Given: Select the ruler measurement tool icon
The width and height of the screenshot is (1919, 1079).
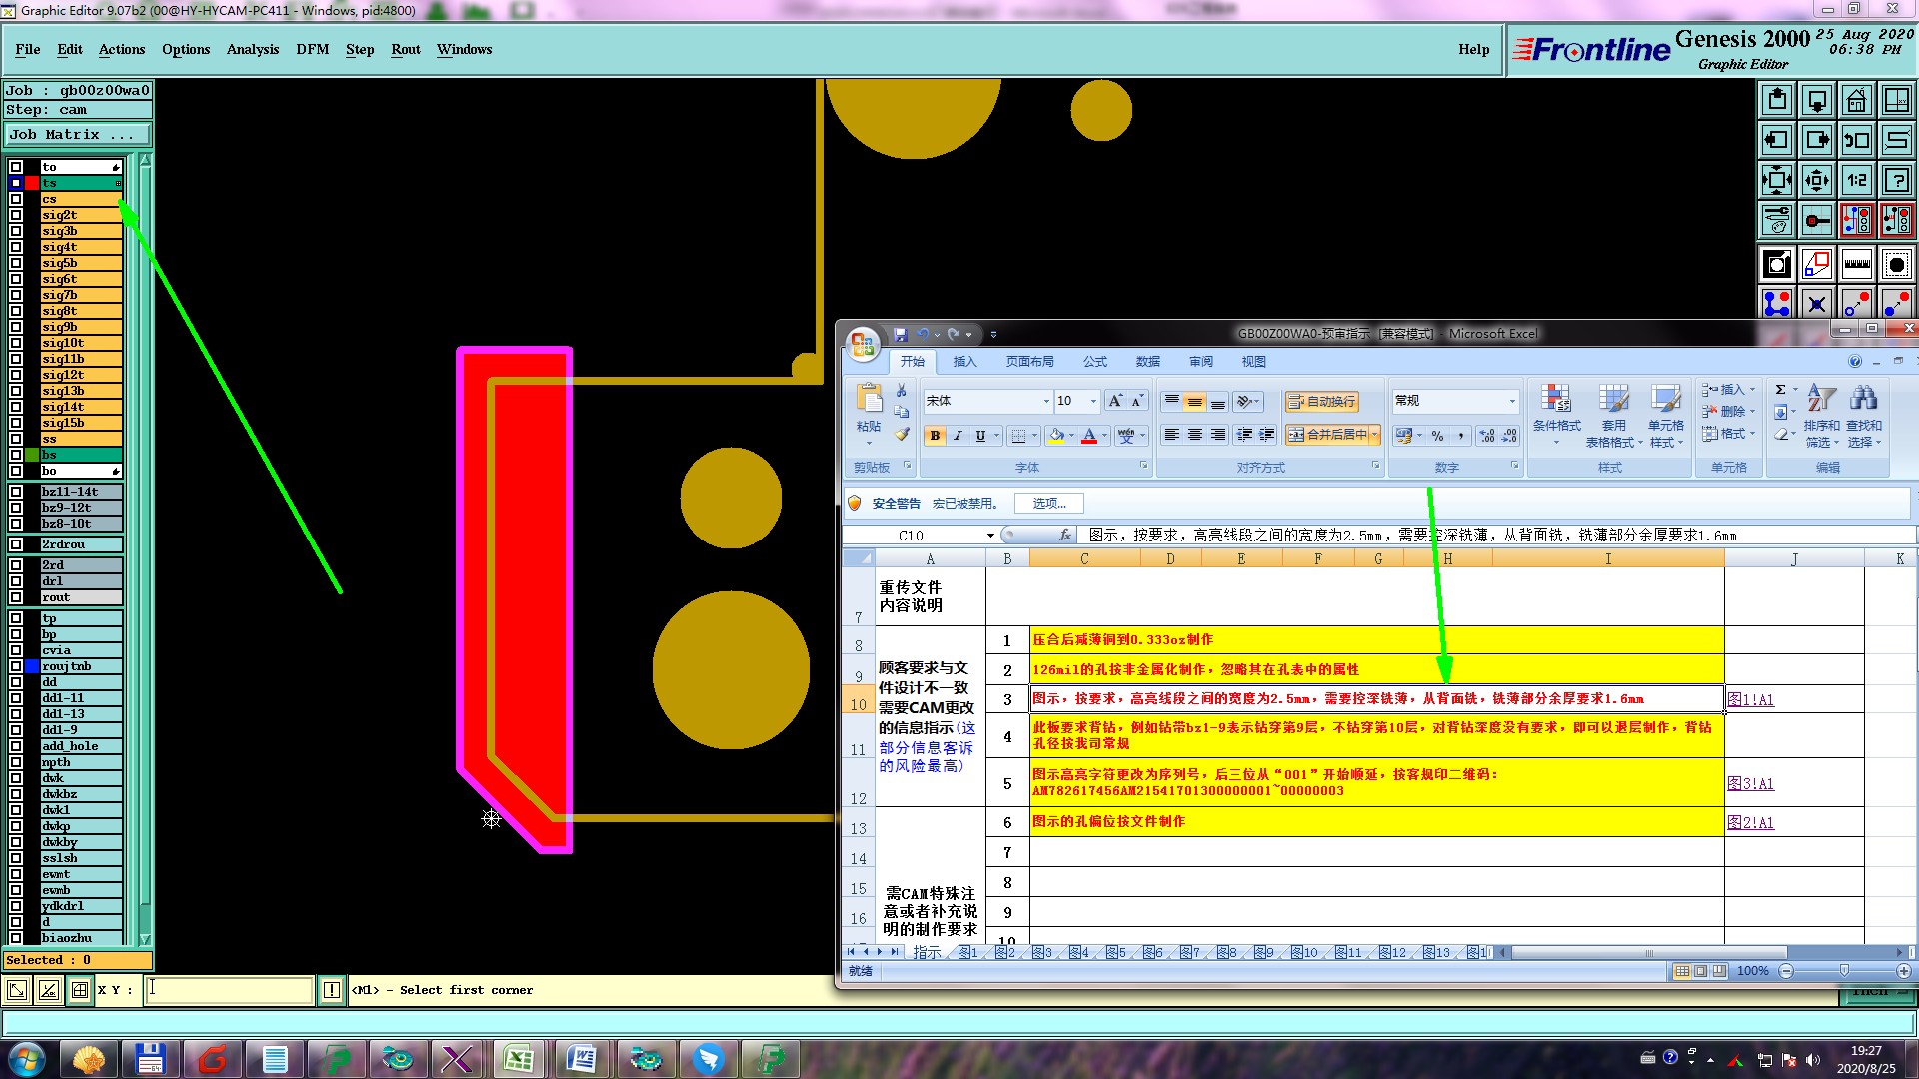Looking at the screenshot, I should tap(1856, 264).
